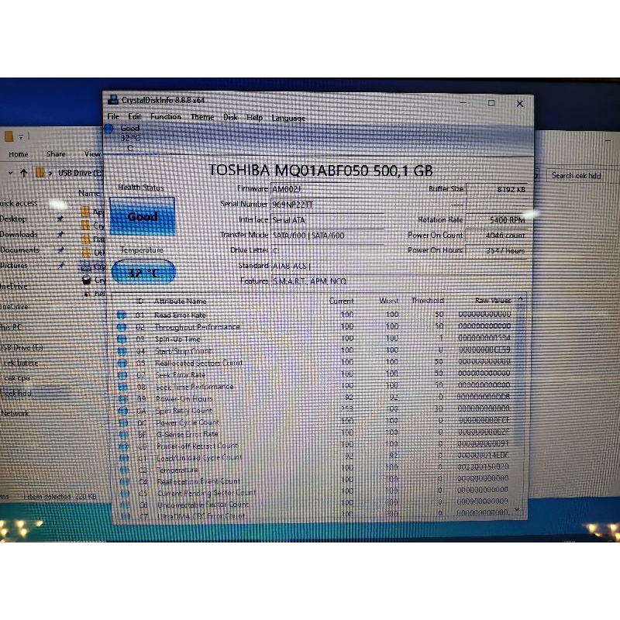Screen dimensions: 620x620
Task: Click the Features field S.M.A.R.T., APM, NCQ
Action: [399, 281]
